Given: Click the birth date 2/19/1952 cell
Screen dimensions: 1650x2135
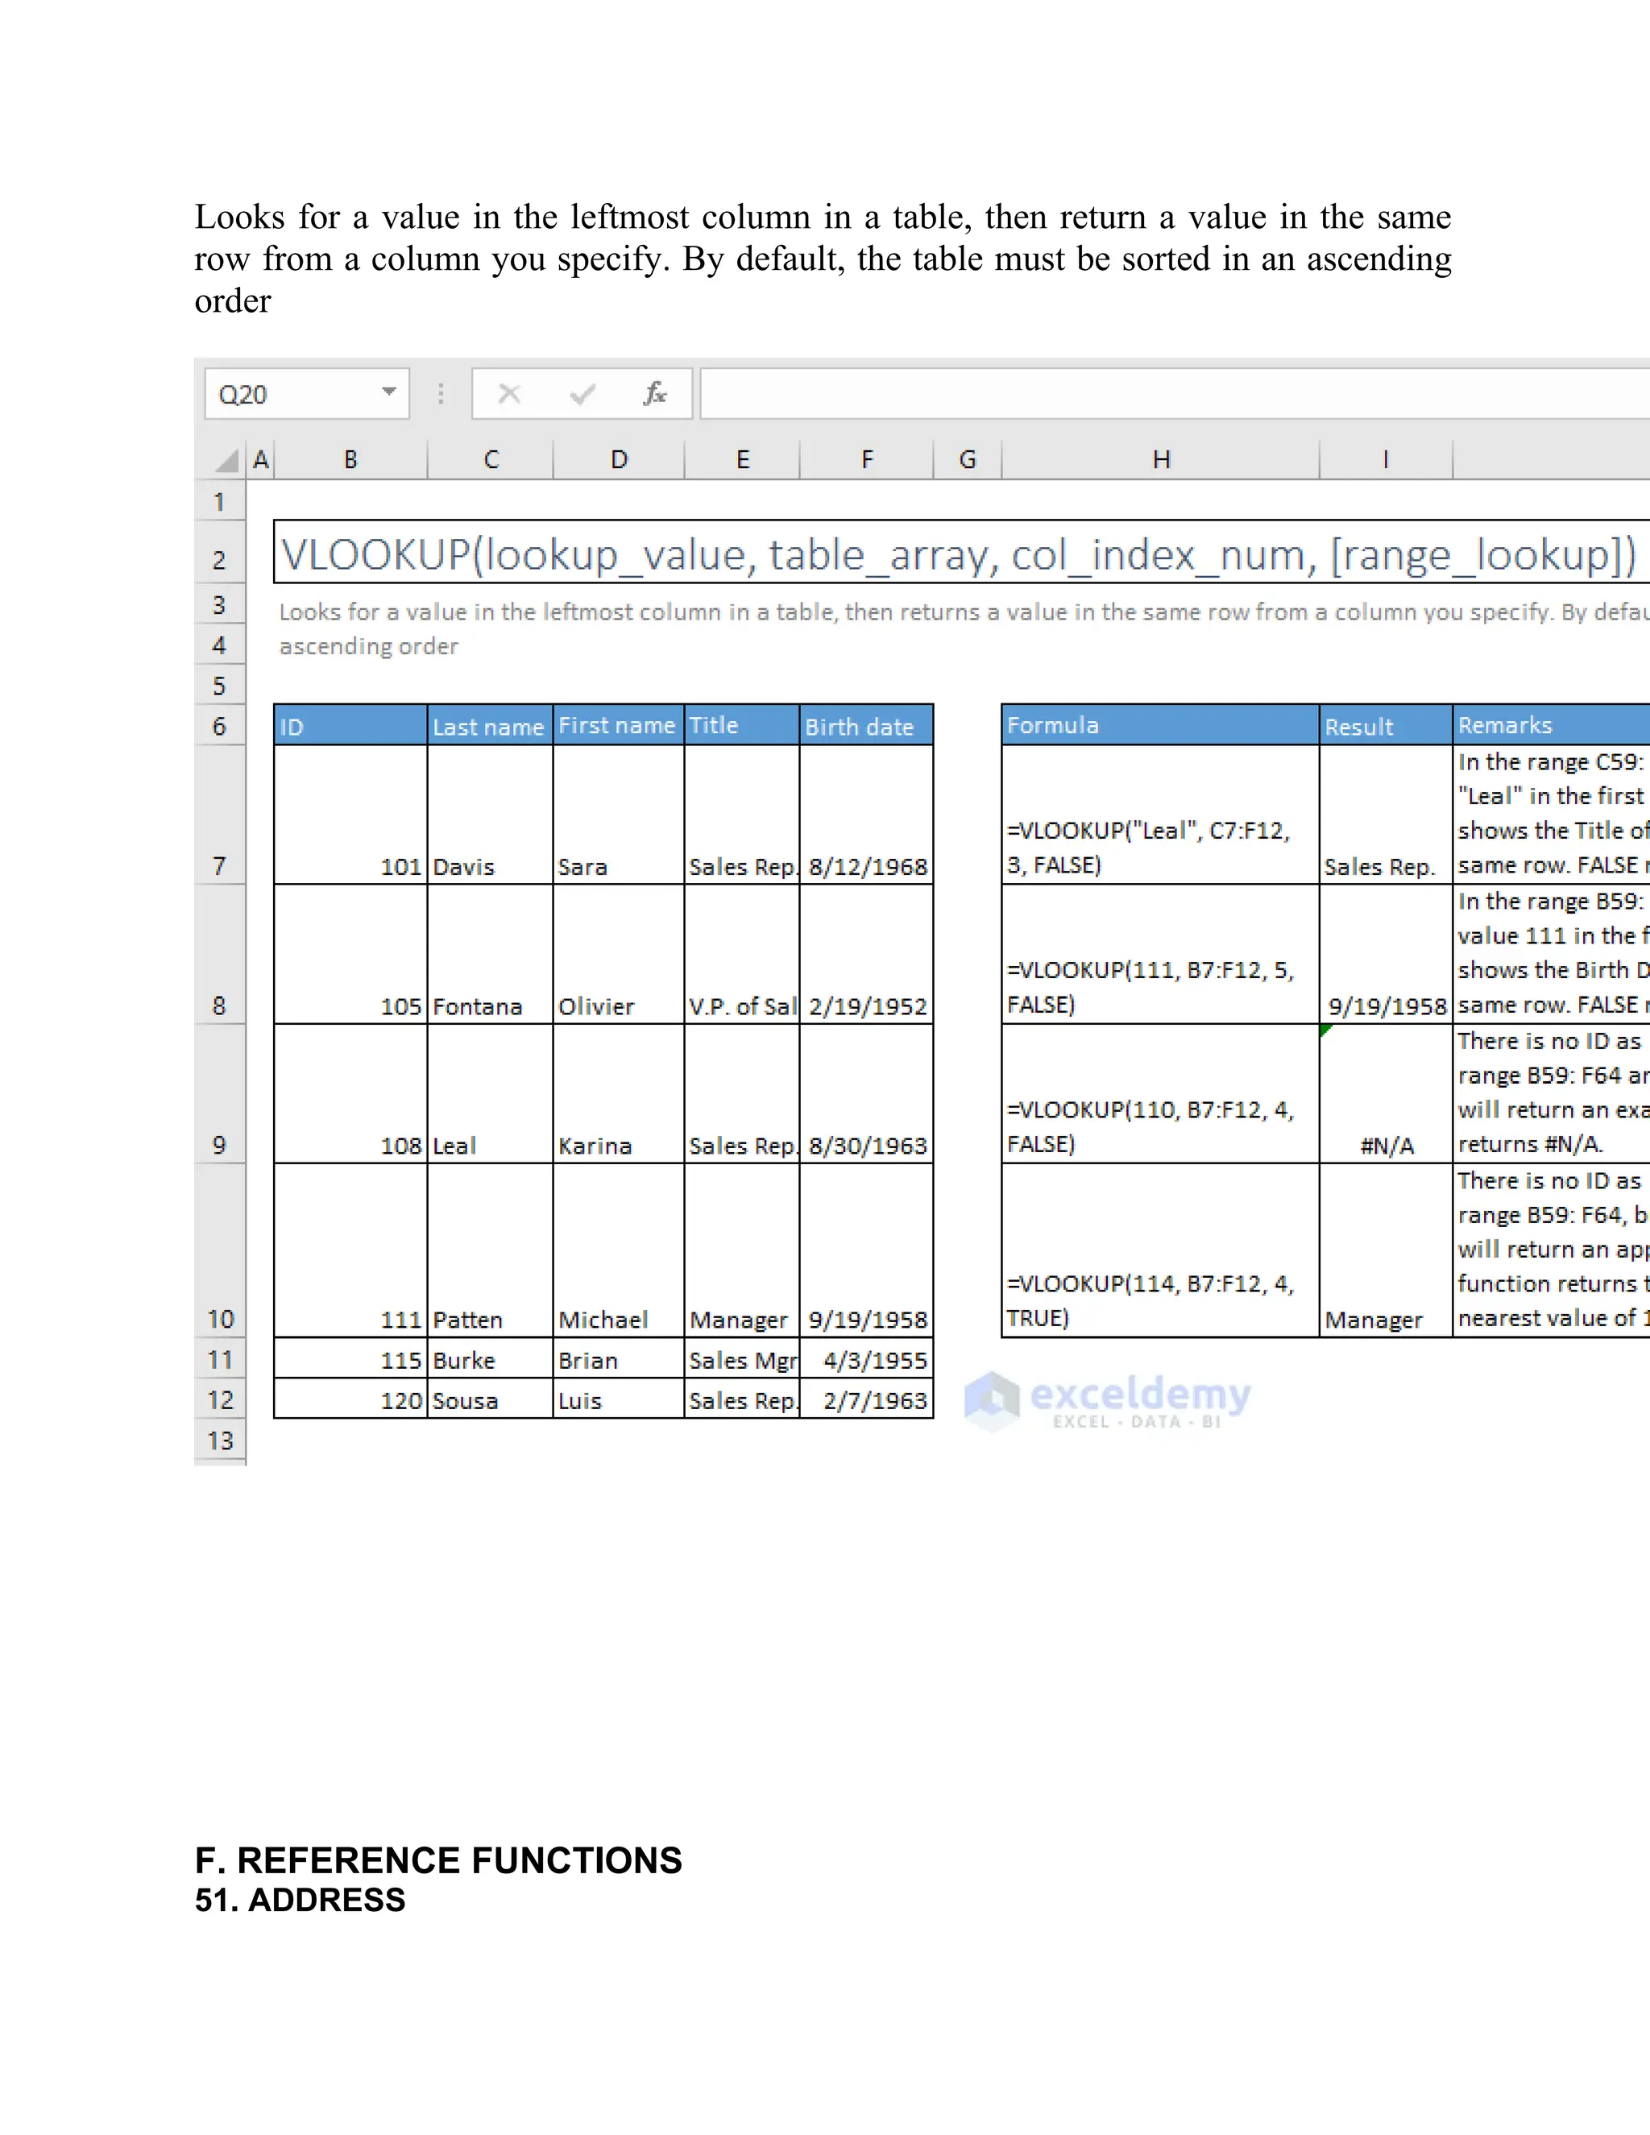Looking at the screenshot, I should click(x=866, y=954).
